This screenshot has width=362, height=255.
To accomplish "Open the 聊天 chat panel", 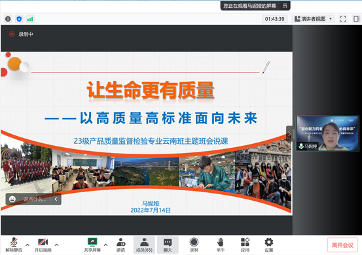I will pos(168,245).
